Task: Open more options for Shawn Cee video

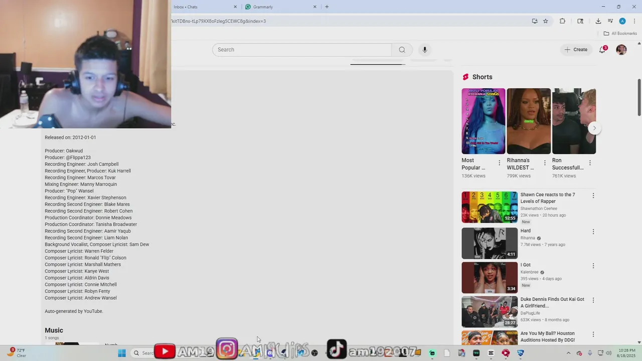Action: (x=593, y=196)
